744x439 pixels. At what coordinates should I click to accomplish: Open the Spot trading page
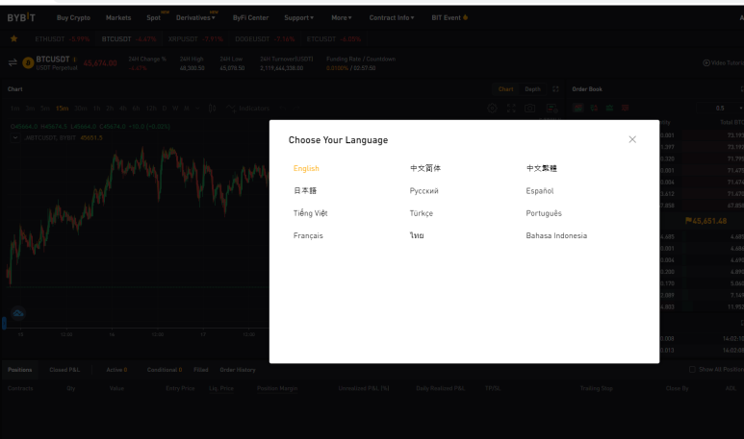(153, 17)
